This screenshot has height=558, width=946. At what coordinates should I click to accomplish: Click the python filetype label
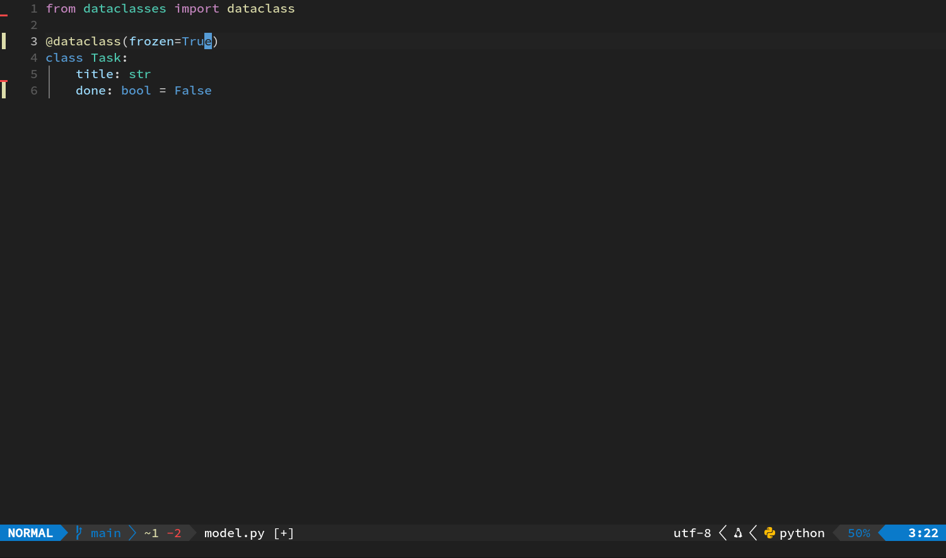pos(802,533)
